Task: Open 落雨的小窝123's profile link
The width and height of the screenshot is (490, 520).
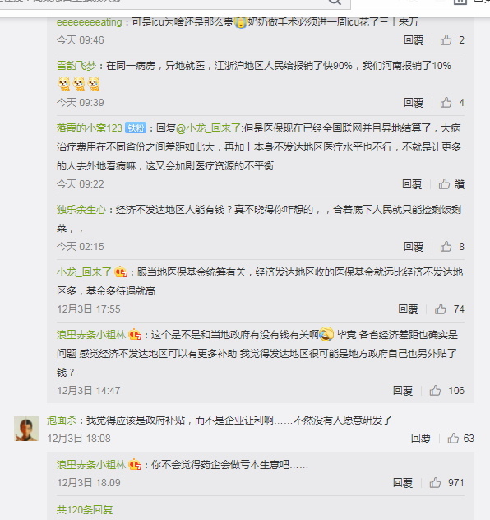Action: [90, 128]
